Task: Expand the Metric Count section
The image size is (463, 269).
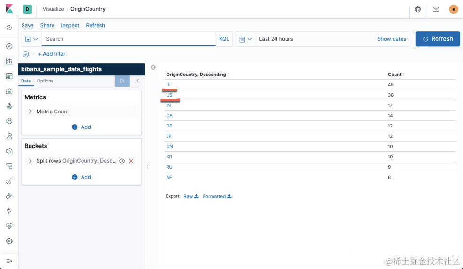Action: 30,112
